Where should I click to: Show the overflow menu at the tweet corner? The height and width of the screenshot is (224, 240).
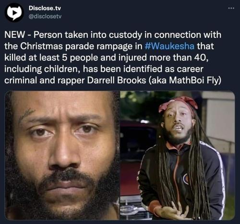tap(231, 8)
